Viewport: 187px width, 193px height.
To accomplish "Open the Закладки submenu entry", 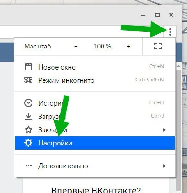I will [95, 130].
